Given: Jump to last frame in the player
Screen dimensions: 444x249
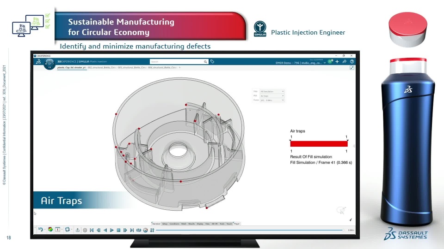Looking at the screenshot, I should coord(132,230).
